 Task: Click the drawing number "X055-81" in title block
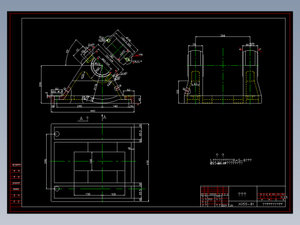click(x=246, y=204)
